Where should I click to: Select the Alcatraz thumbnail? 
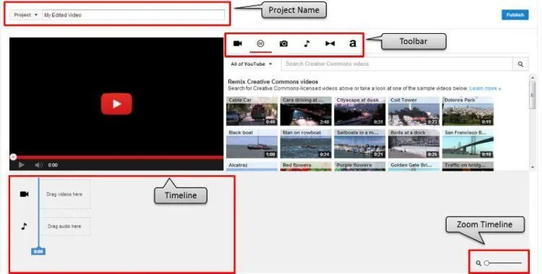coord(252,166)
